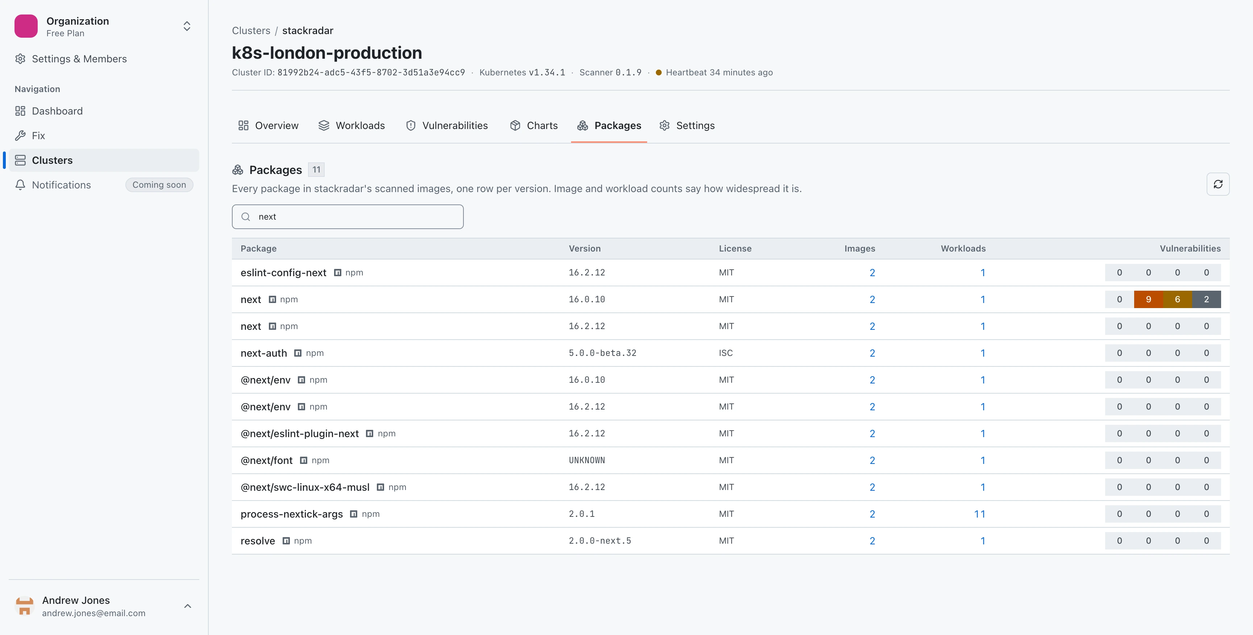Click npm icon beside @next/font
1253x635 pixels.
tap(304, 460)
